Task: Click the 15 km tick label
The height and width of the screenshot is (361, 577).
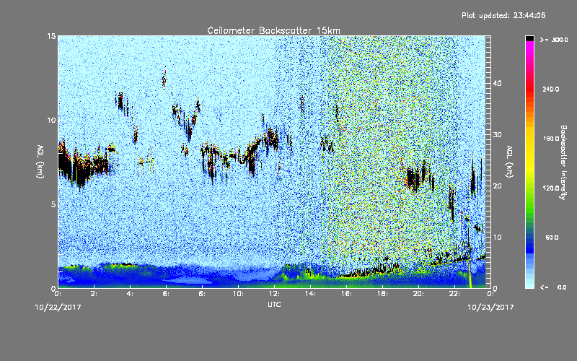Action: (x=51, y=36)
